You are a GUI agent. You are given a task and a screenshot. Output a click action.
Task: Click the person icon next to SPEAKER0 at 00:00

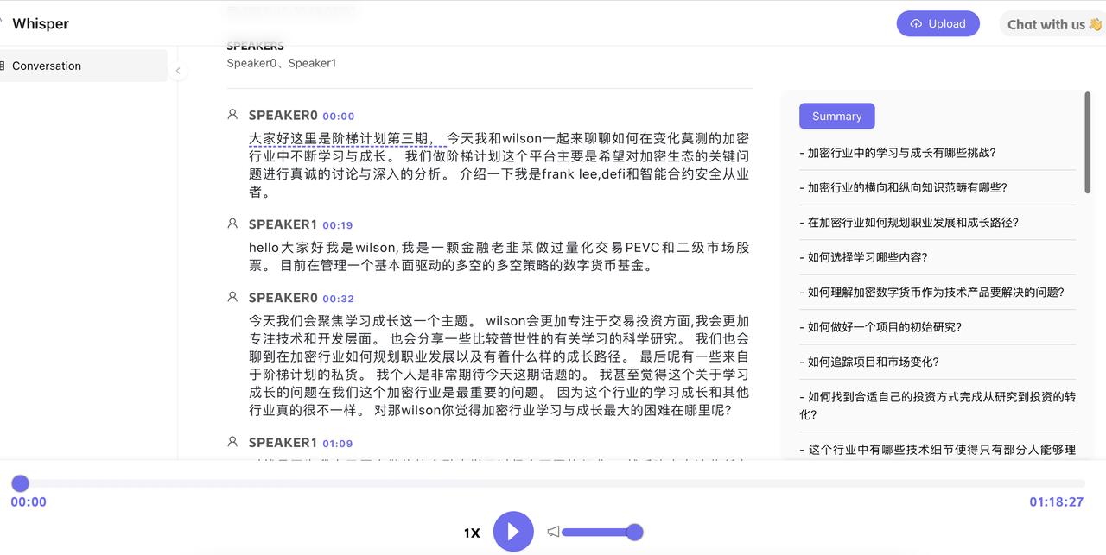(232, 114)
